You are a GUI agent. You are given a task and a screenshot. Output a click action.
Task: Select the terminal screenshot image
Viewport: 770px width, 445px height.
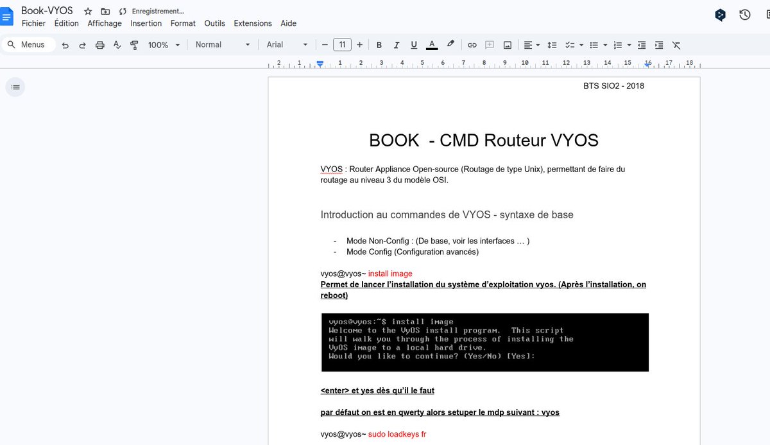485,342
